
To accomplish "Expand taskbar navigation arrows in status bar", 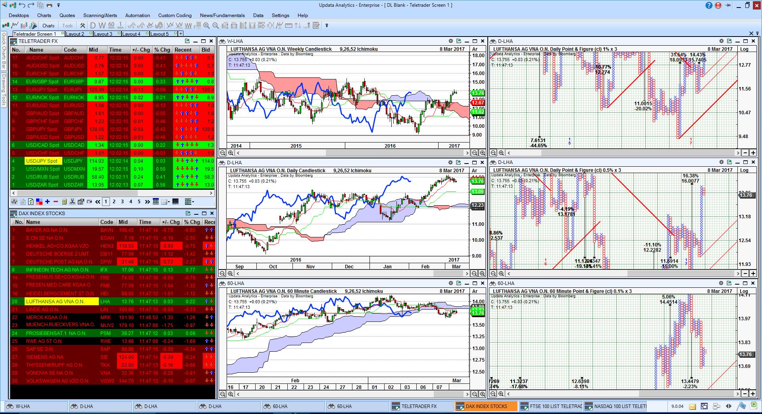I will (x=729, y=406).
